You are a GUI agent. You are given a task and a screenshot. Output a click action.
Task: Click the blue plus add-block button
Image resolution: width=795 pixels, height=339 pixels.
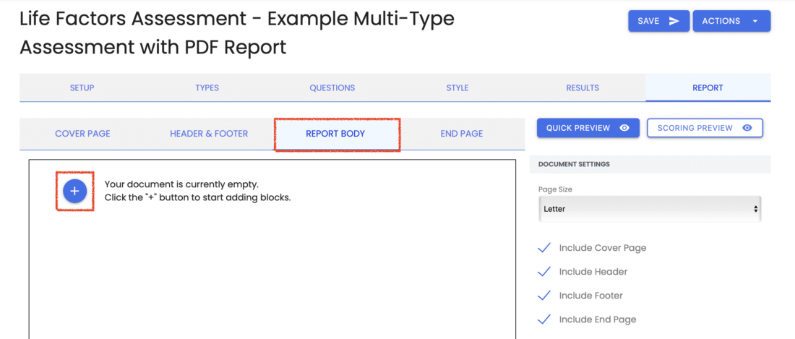[74, 191]
